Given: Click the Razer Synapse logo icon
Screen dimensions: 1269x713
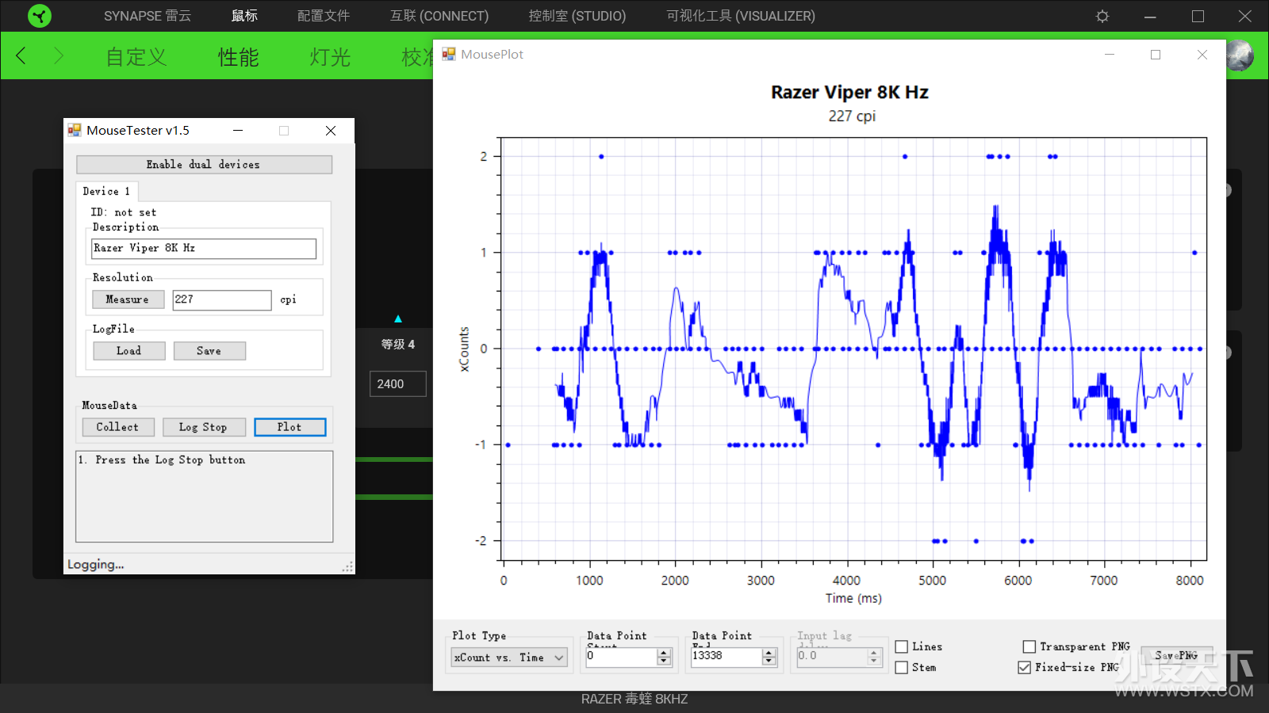Looking at the screenshot, I should click(x=39, y=16).
